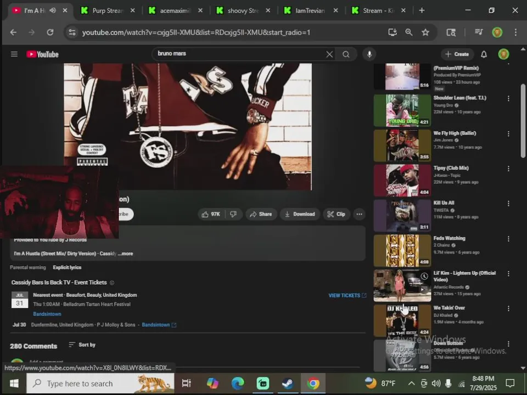Open the Sort by comments dropdown

(x=82, y=345)
